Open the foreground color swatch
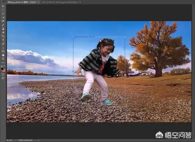This screenshot has height=142, width=195. (x=2, y=69)
